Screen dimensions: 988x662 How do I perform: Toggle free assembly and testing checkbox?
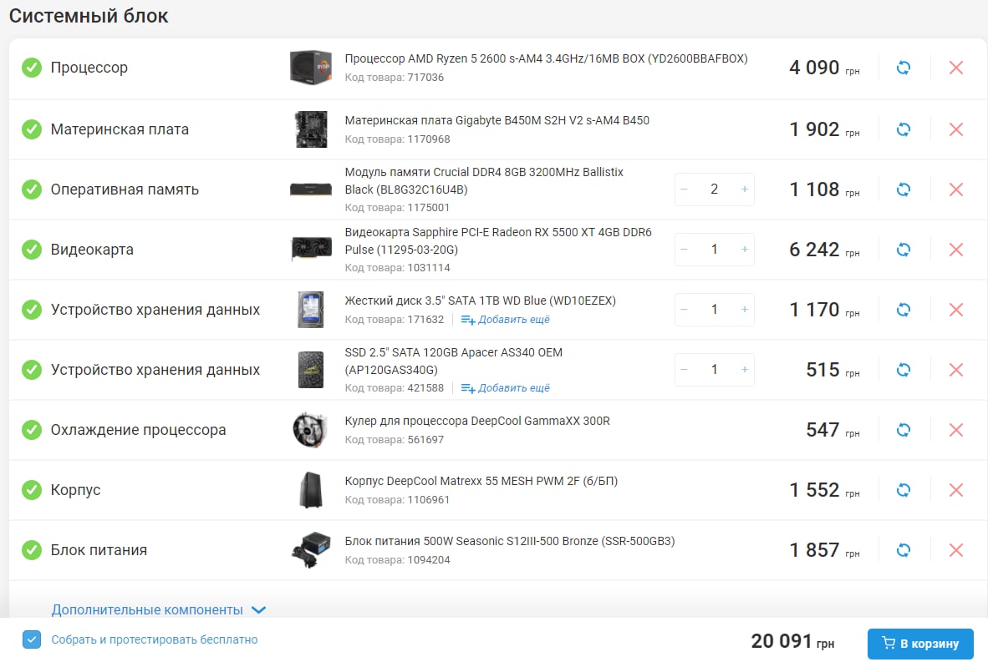(x=32, y=639)
